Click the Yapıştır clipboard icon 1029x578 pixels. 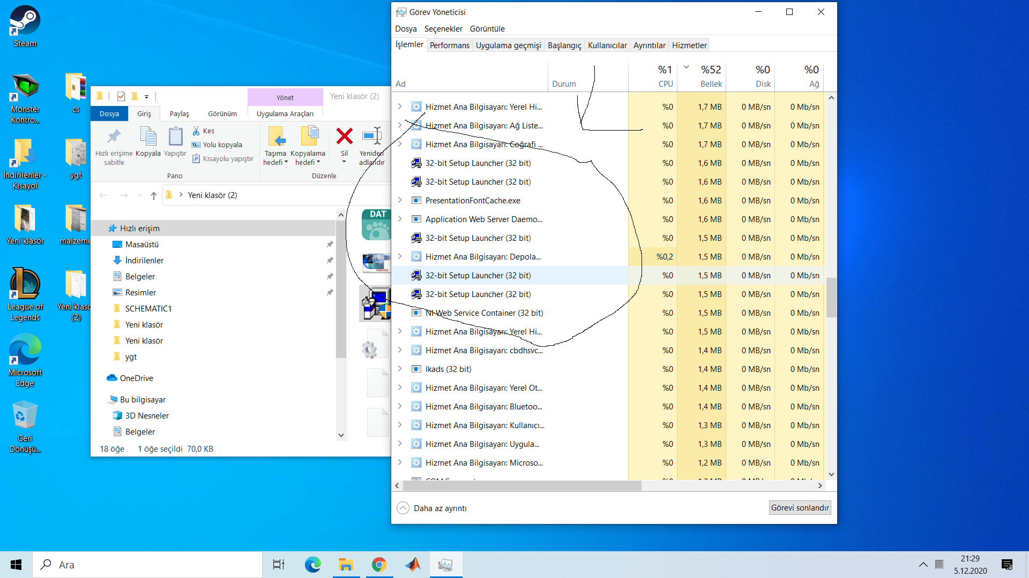point(175,136)
